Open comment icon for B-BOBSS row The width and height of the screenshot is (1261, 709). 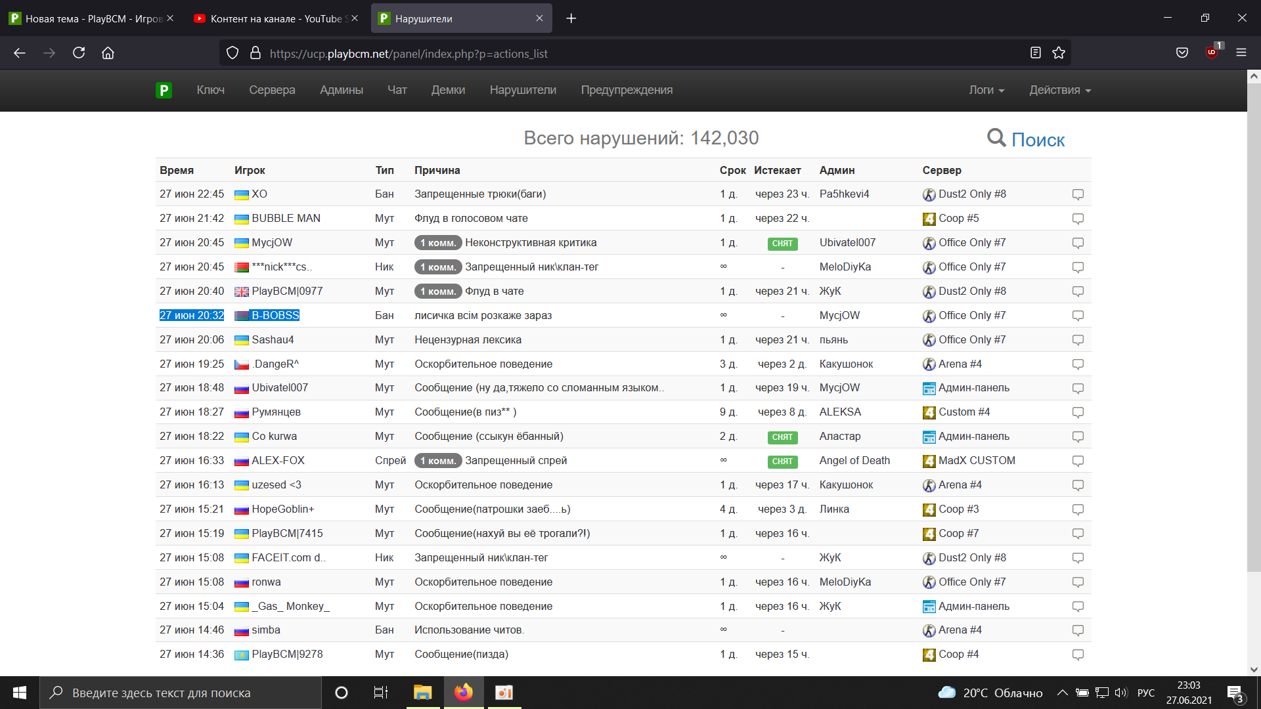click(1078, 316)
